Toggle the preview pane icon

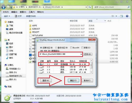point(121,16)
